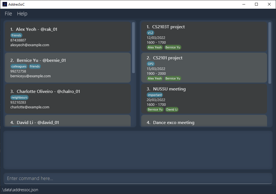Image resolution: width=276 pixels, height=194 pixels.
Task: Click the AddresSoC app icon in title bar
Action: coord(5,4)
